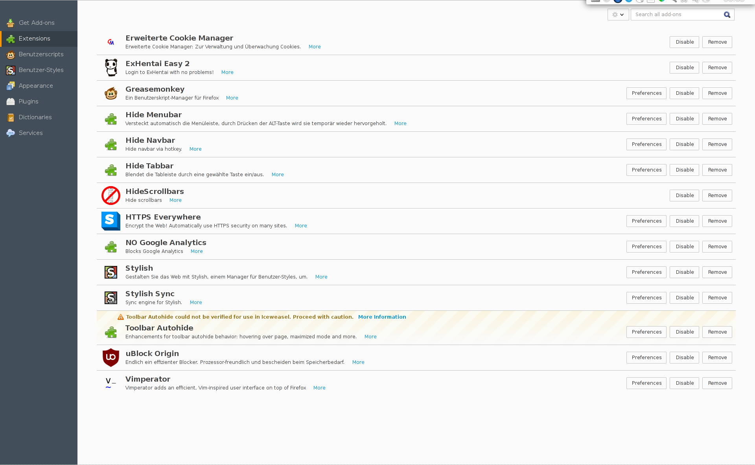Remove the Hide Navbar extension
This screenshot has width=755, height=465.
717,144
